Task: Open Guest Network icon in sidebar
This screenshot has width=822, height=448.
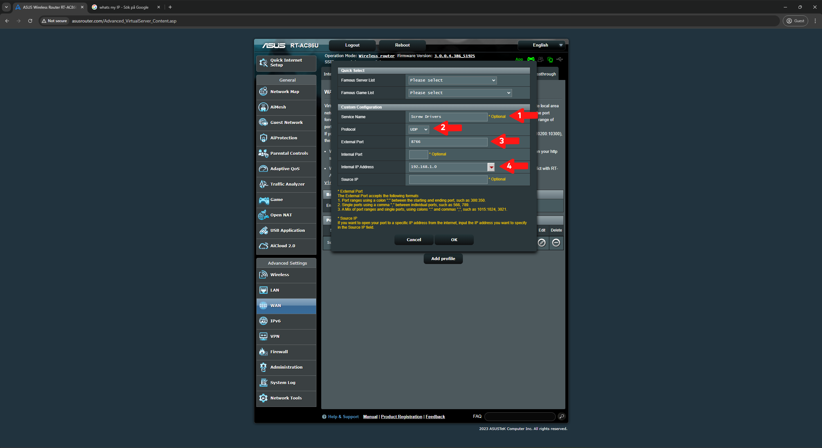Action: pyautogui.click(x=263, y=122)
